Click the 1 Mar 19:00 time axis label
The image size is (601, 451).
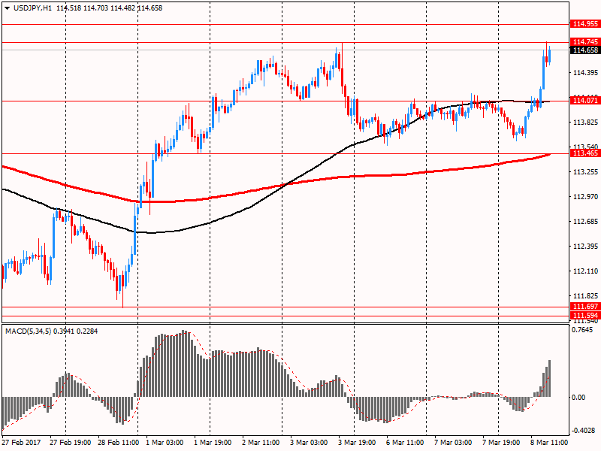(213, 442)
